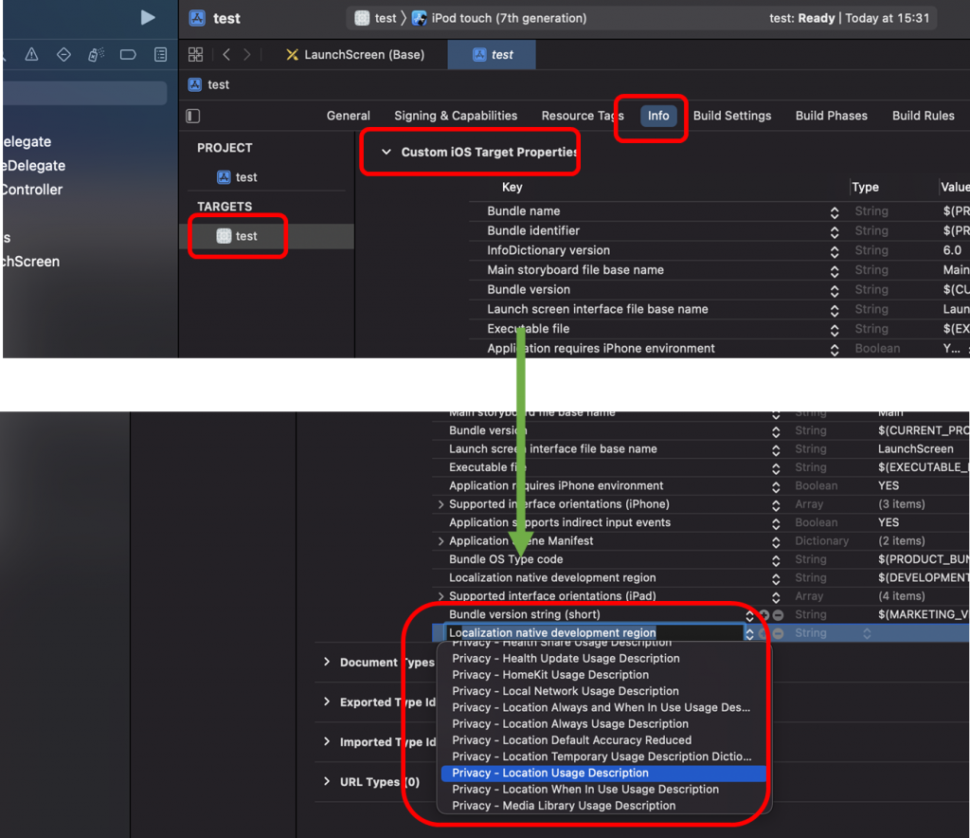Click the test app icon in title bar
Screen dimensions: 970x838
197,18
